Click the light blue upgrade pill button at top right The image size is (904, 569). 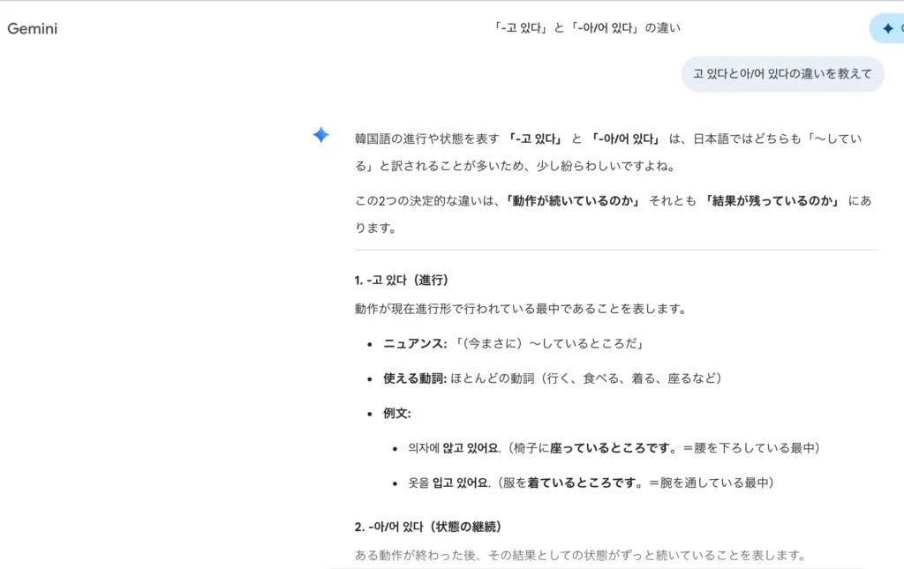click(x=886, y=28)
